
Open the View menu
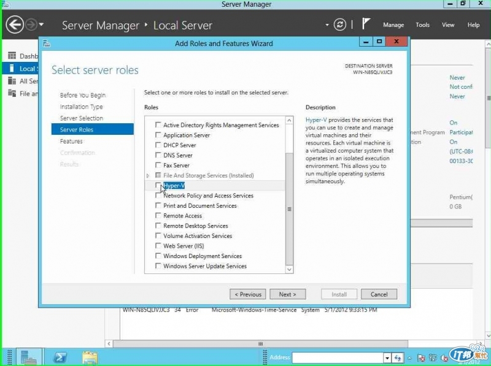tap(448, 25)
